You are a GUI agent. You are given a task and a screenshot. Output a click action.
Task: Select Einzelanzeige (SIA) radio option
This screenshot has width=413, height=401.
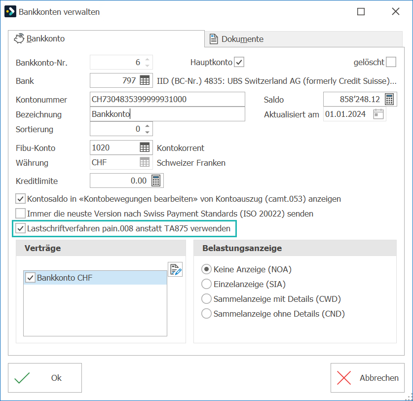pyautogui.click(x=206, y=284)
